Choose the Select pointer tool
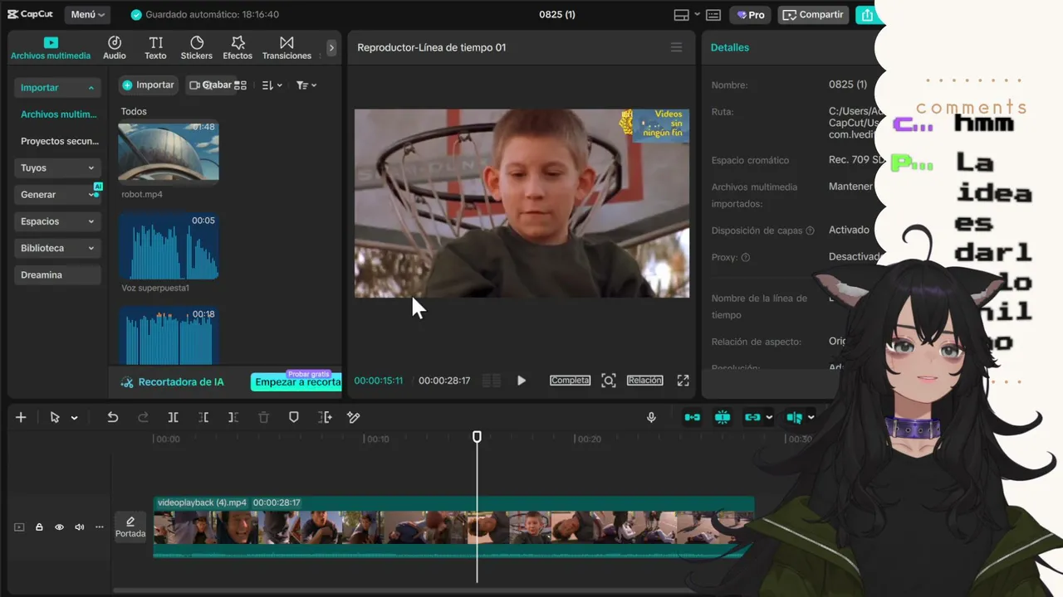Viewport: 1063px width, 597px height. tap(55, 417)
